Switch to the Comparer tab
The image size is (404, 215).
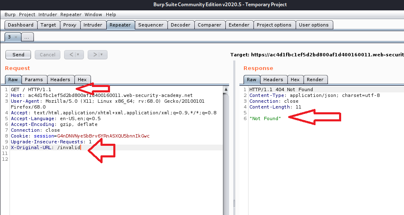(210, 25)
